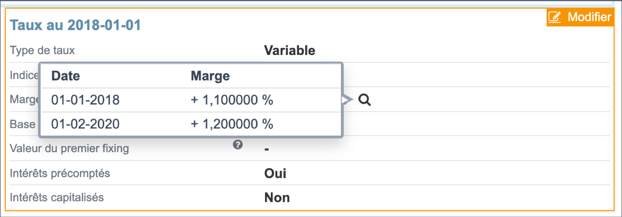Image resolution: width=622 pixels, height=217 pixels.
Task: Click the magnifier icon next to Marge
Action: 364,100
